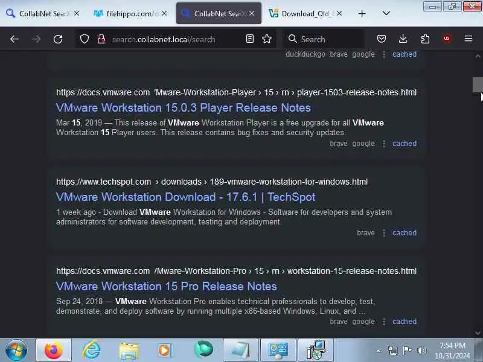483x362 pixels.
Task: Open Windows Explorer folder in taskbar
Action: point(129,350)
